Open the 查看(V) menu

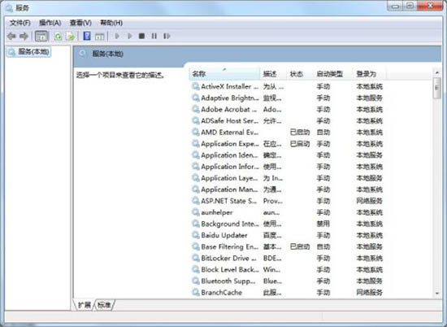80,23
